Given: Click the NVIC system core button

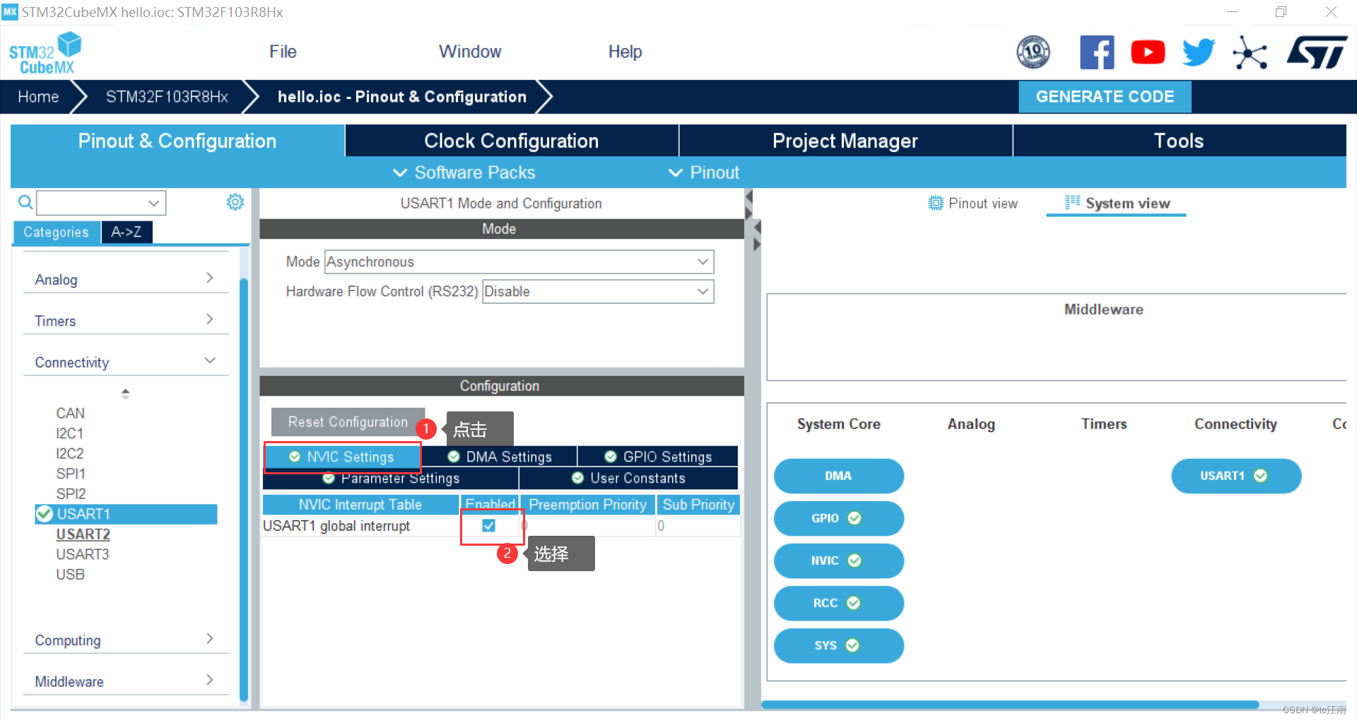Looking at the screenshot, I should tap(838, 561).
